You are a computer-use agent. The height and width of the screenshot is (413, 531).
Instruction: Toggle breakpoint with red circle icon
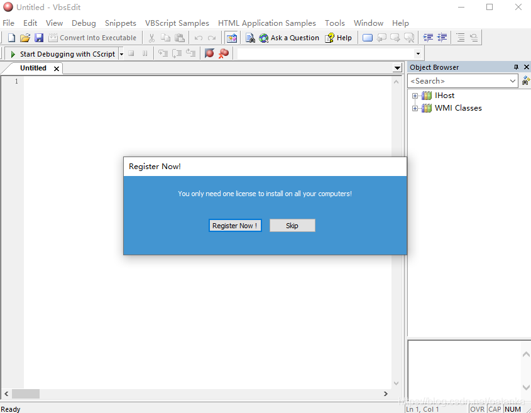pyautogui.click(x=209, y=53)
